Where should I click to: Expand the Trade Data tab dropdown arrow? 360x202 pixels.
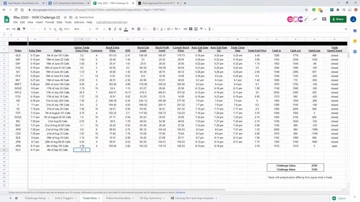tap(99, 198)
